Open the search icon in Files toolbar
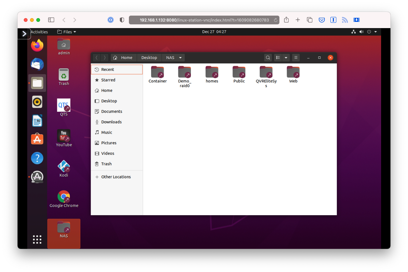Screen dimensions: 408x272 (268, 57)
